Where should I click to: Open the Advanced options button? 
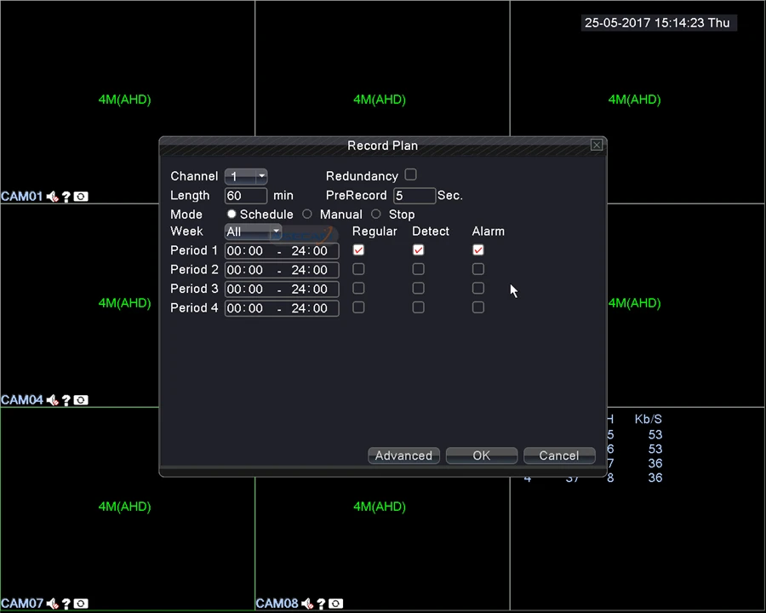click(403, 455)
